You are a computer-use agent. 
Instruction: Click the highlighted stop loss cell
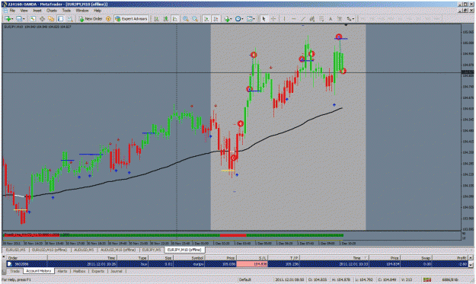click(252, 264)
